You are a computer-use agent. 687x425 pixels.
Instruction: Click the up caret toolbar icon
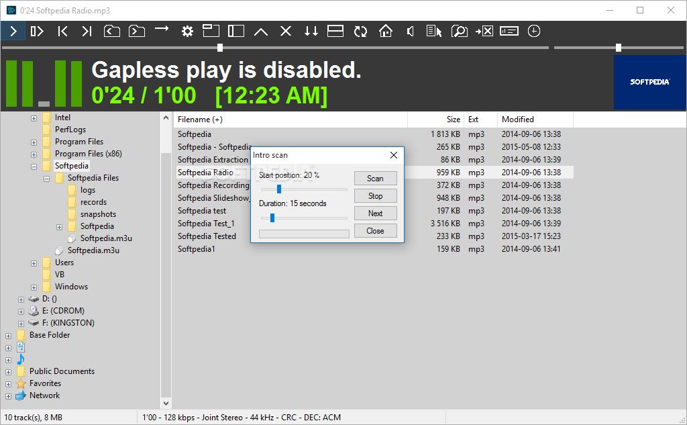point(261,31)
